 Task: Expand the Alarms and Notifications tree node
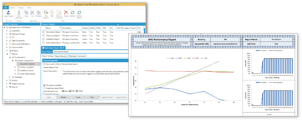click(7, 44)
